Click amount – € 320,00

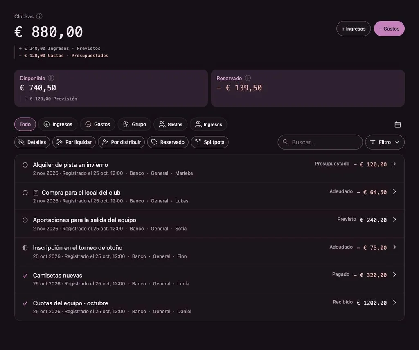pos(370,275)
